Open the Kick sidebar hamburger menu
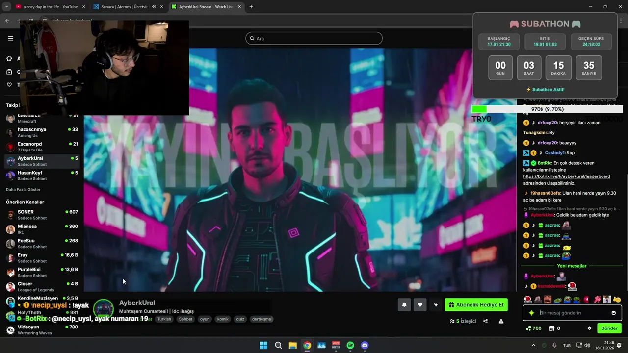Viewport: 628px width, 353px height. point(10,38)
